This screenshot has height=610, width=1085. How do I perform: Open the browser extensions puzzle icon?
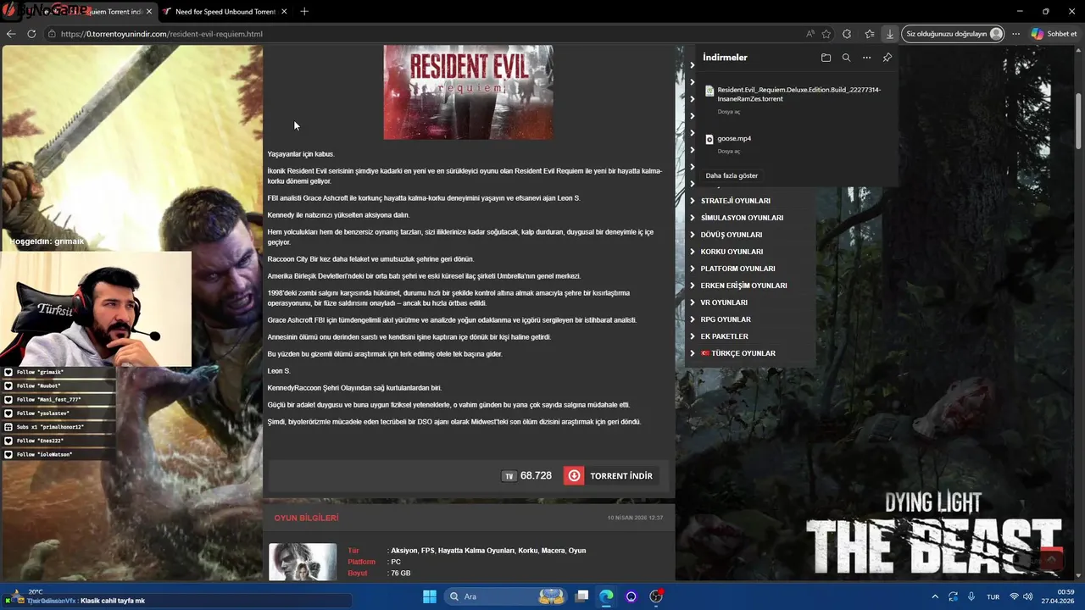[x=847, y=34]
